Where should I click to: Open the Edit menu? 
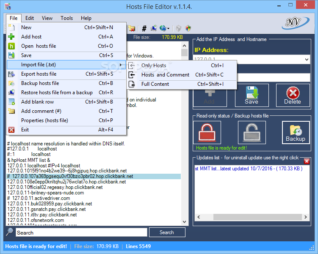[30, 18]
